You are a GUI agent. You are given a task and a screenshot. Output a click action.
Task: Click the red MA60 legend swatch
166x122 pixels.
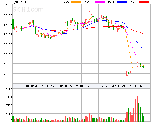tap(144, 2)
